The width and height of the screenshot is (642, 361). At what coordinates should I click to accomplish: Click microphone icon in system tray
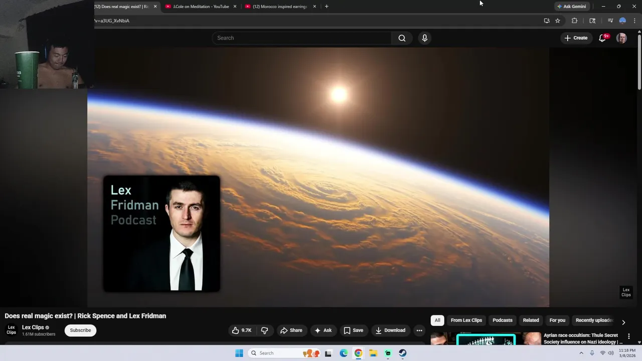592,353
